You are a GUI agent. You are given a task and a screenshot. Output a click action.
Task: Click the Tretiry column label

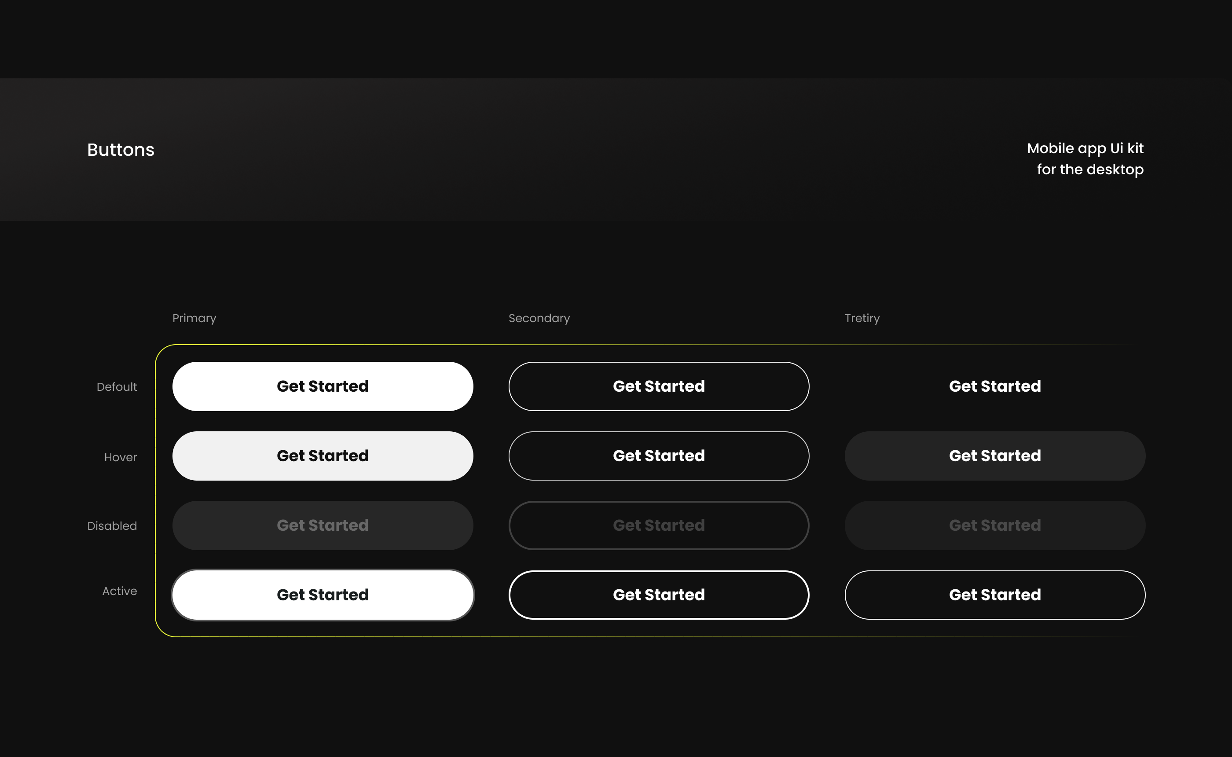[862, 318]
